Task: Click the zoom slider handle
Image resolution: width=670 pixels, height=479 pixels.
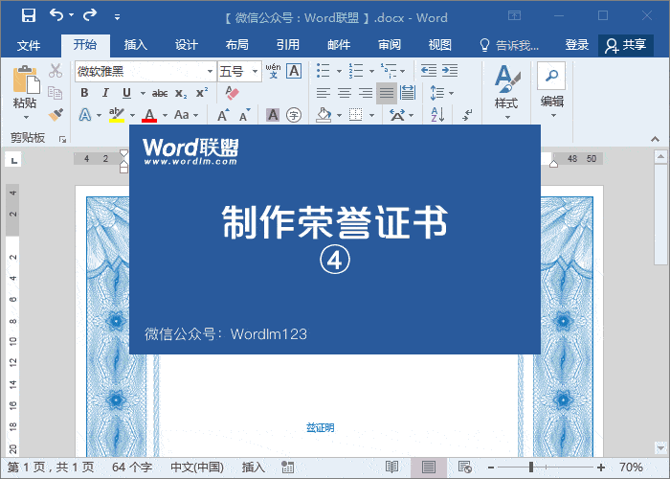Action: (531, 468)
